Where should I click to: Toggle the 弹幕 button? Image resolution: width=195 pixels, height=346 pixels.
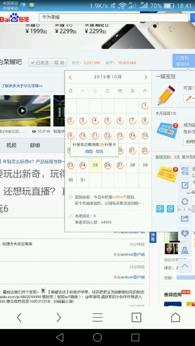point(153,237)
